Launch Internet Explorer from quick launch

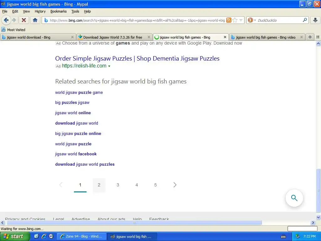[x=44, y=236]
